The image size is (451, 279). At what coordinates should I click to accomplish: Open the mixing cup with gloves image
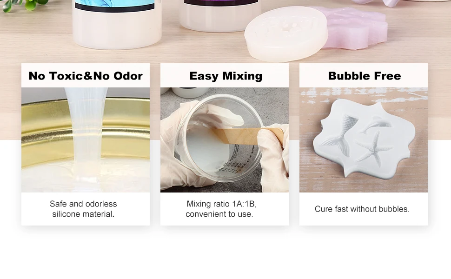225,140
